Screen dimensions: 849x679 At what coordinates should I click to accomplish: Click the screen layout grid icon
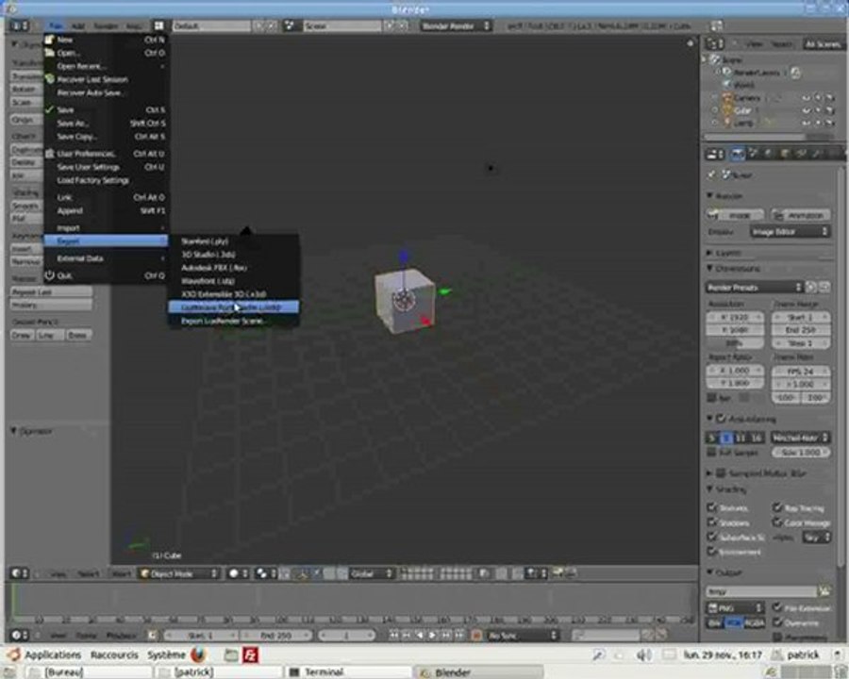(158, 25)
